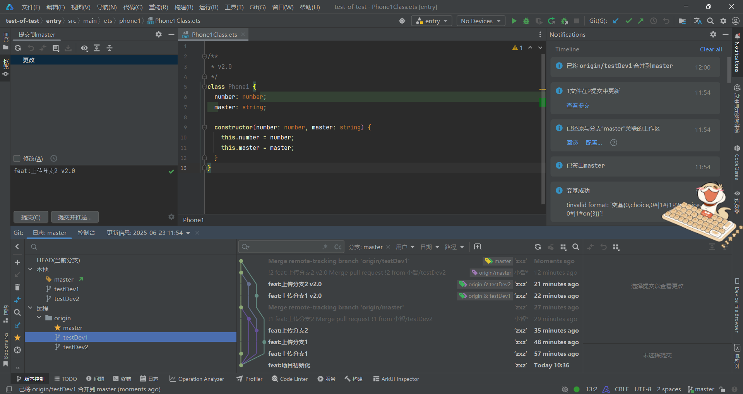Image resolution: width=743 pixels, height=394 pixels.
Task: Click the 查看提交 view commits link
Action: (578, 105)
